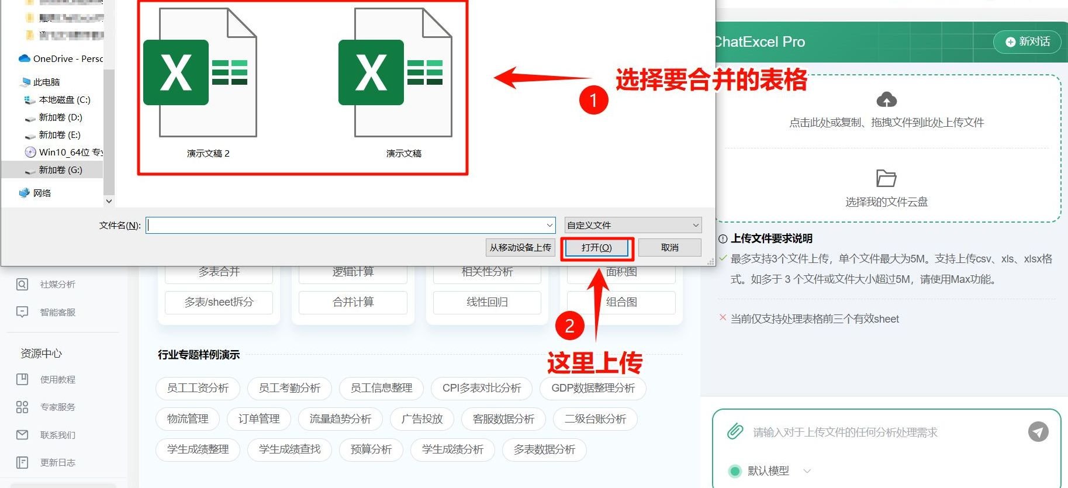This screenshot has width=1068, height=488.
Task: Start a 新对话 in ChatExcel Pro
Action: point(1027,41)
